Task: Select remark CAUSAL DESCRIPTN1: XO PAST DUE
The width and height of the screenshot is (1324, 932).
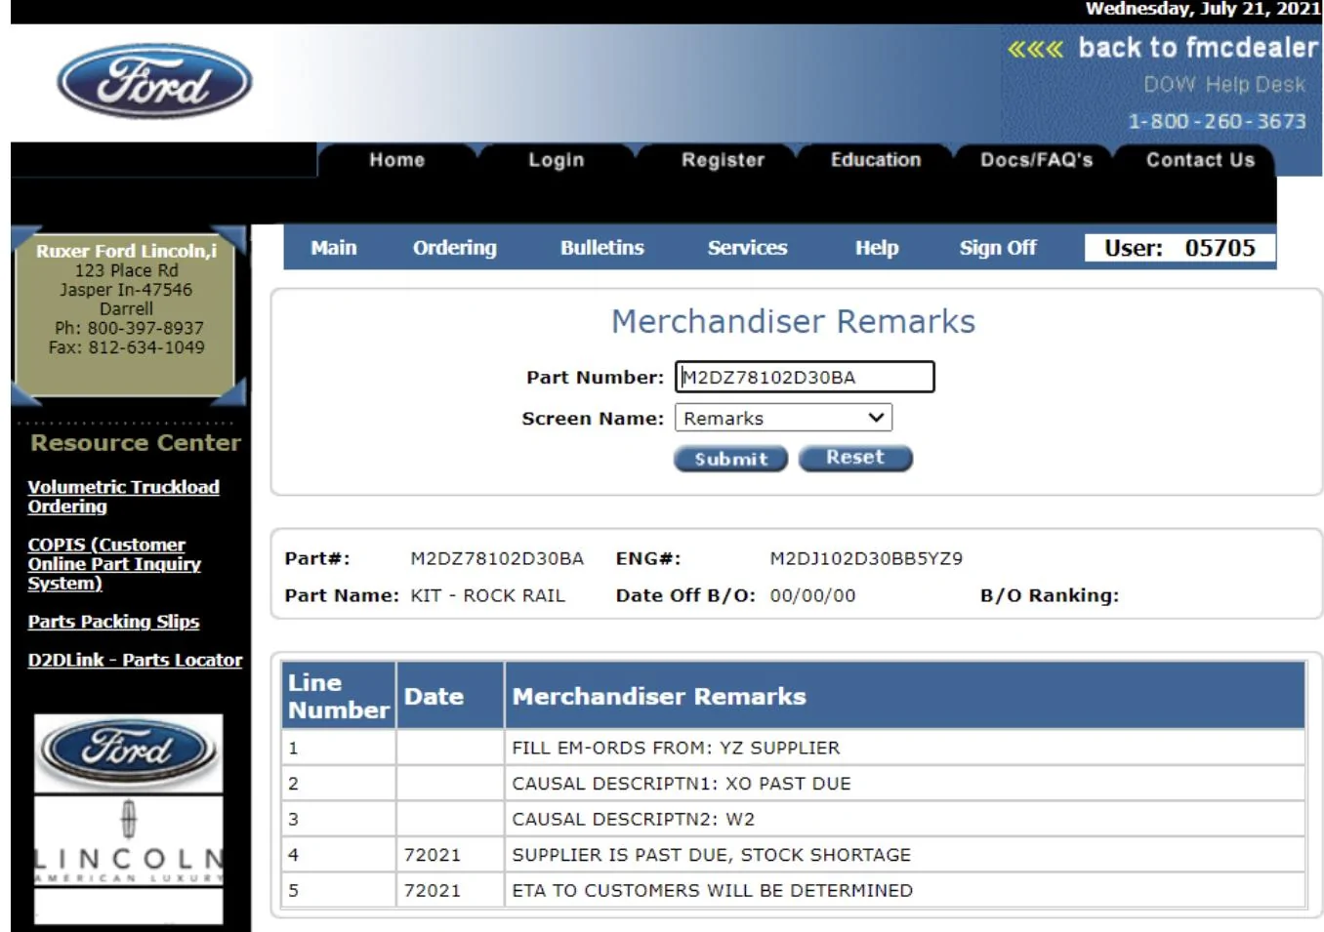Action: (x=682, y=784)
